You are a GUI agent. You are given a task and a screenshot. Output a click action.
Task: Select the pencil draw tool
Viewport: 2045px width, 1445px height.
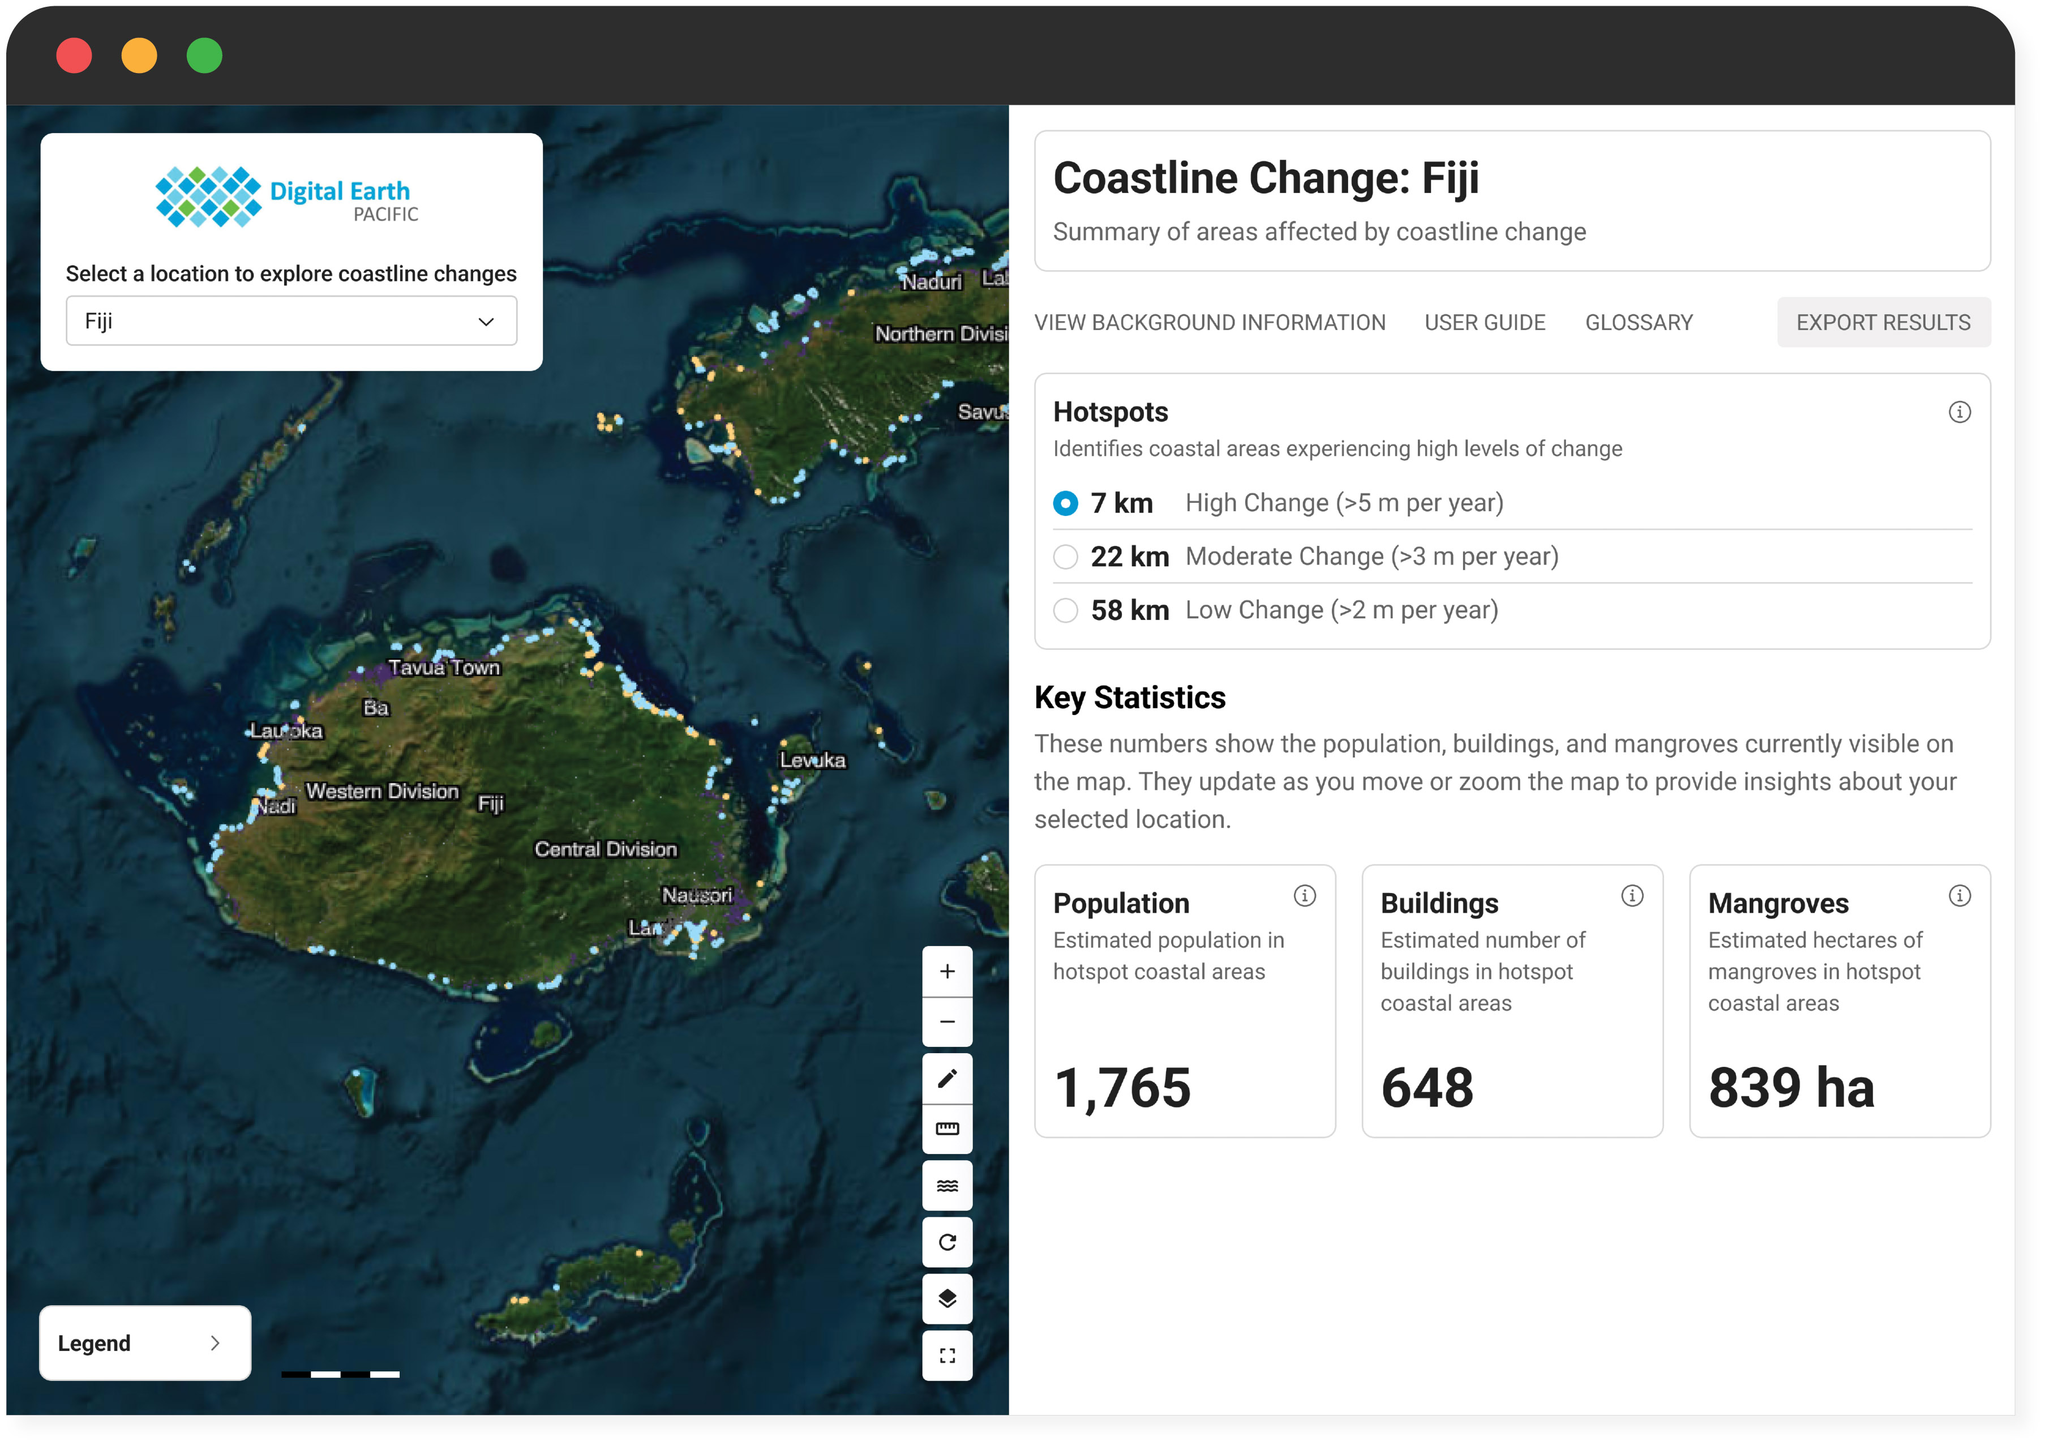tap(947, 1078)
